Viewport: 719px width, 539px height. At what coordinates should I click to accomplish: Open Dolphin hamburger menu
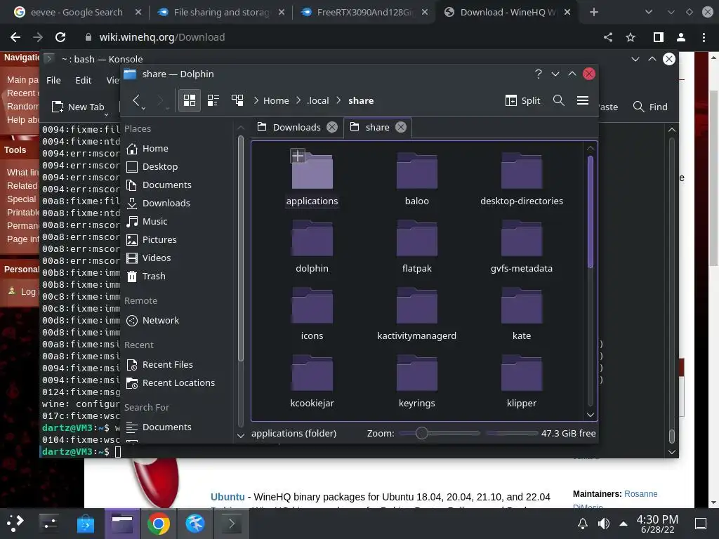pos(583,100)
